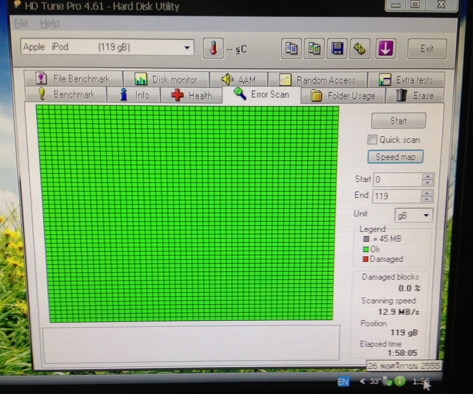The image size is (473, 394).
Task: Click the Speed map button
Action: coord(395,157)
